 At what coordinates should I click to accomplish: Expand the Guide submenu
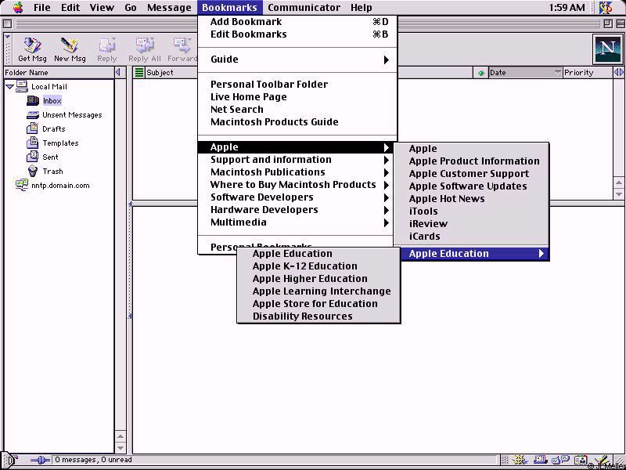coord(297,60)
